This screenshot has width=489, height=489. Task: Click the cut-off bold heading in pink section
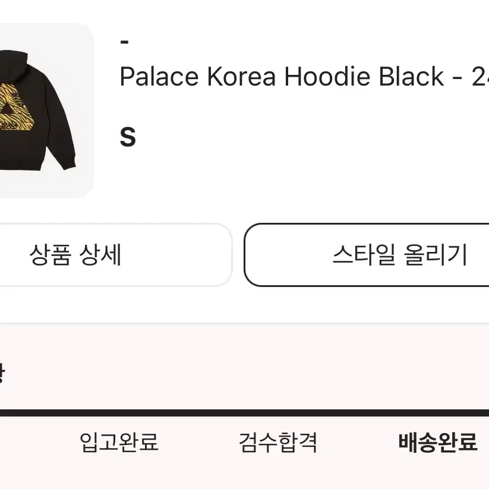pos(2,372)
